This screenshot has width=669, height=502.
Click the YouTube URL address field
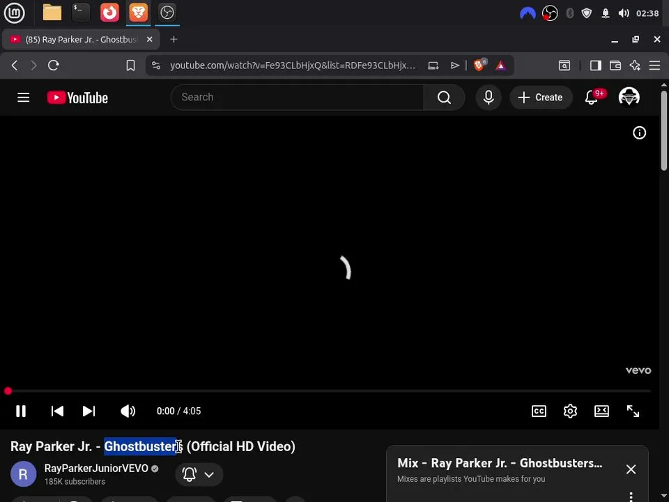click(292, 66)
